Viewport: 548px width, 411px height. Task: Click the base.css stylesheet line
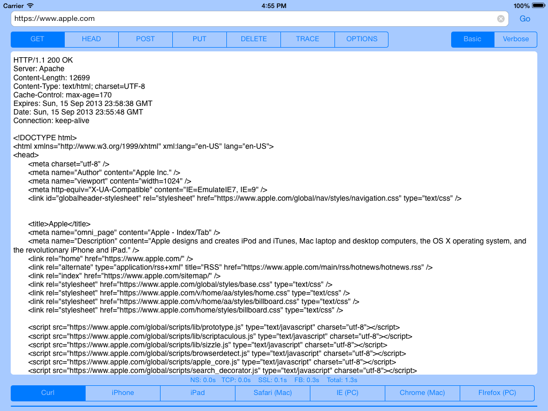coord(180,285)
